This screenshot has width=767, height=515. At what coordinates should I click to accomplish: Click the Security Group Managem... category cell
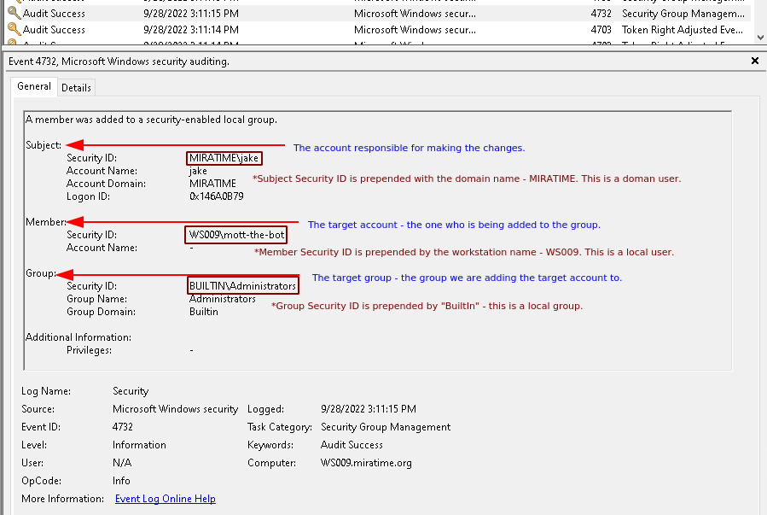[x=683, y=13]
